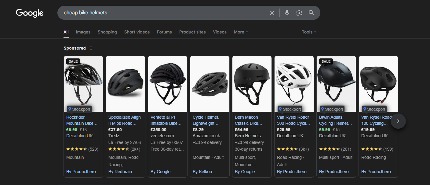Expand the More dropdown

[241, 32]
